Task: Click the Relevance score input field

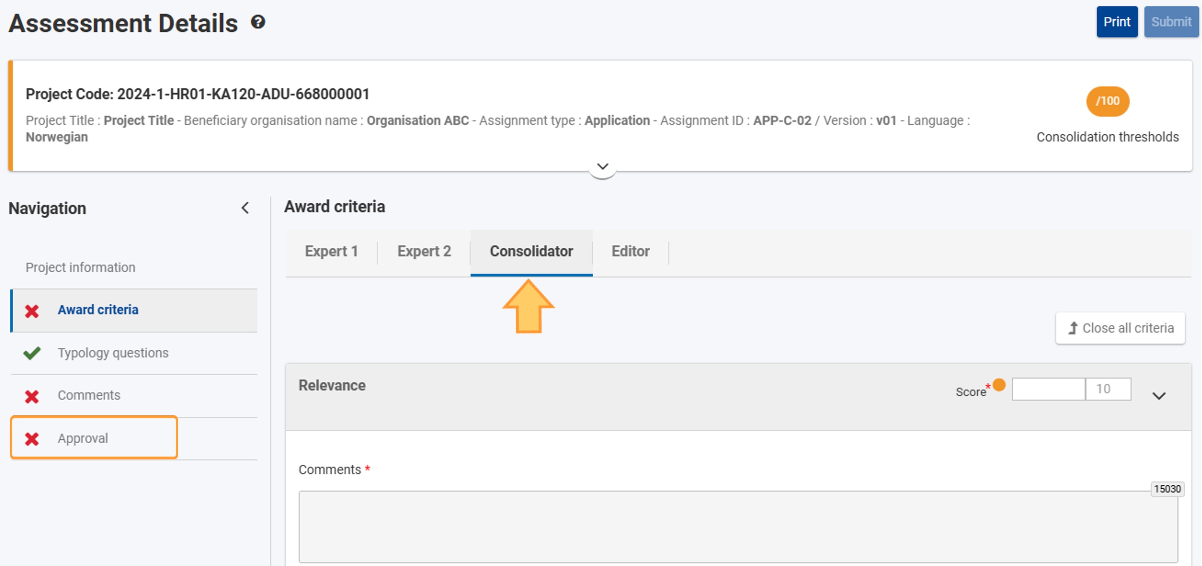Action: [x=1048, y=389]
